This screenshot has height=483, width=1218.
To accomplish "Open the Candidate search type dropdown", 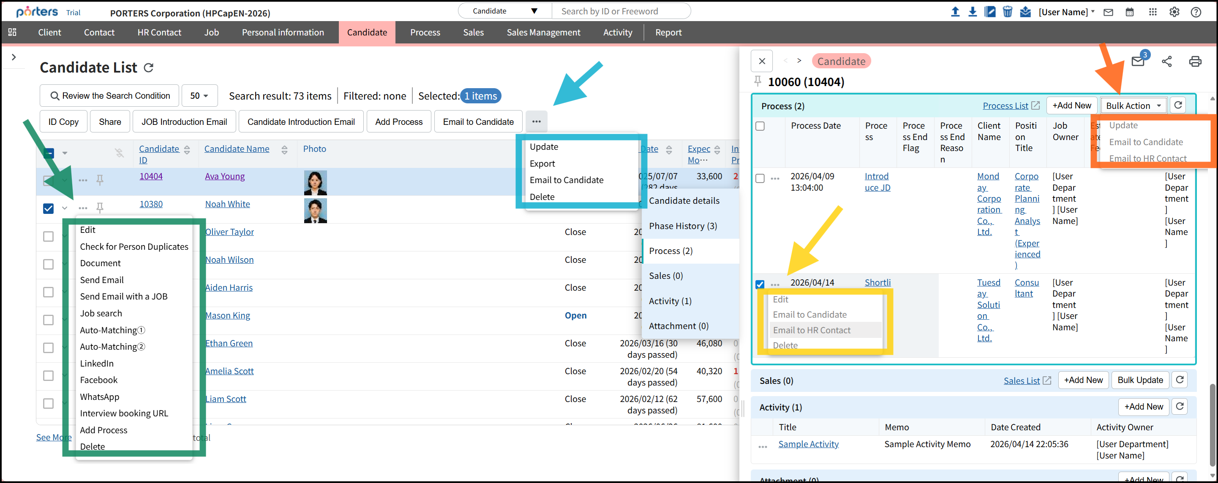I will [504, 11].
